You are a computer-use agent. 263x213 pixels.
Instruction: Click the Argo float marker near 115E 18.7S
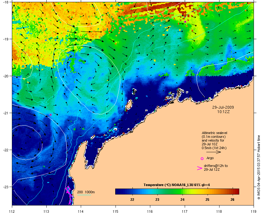pyautogui.click(x=120, y=28)
